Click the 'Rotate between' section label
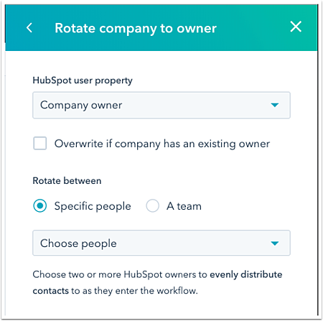This screenshot has height=321, width=323. (x=67, y=181)
